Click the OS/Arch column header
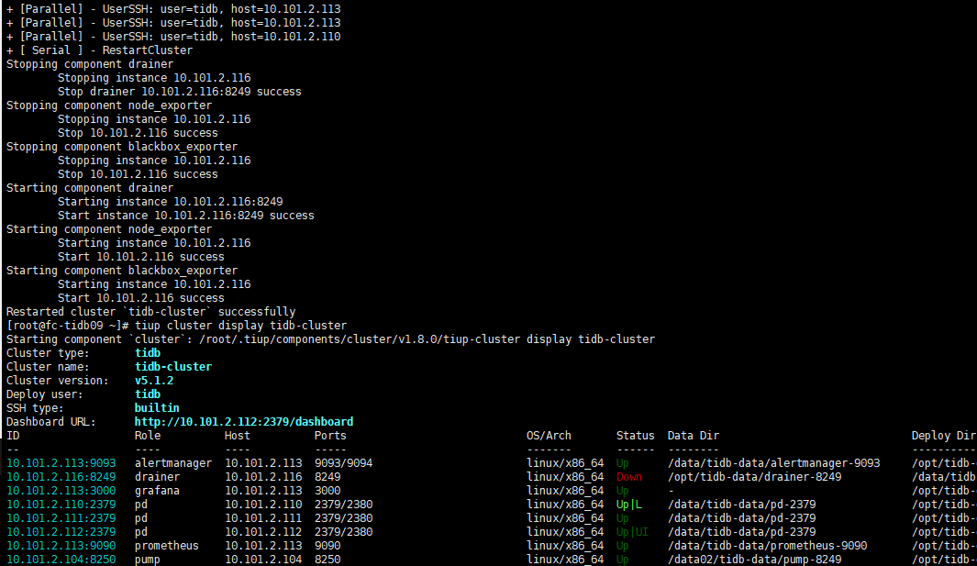This screenshot has width=977, height=566. (x=549, y=436)
